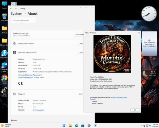Open the Windows Start button
Image resolution: width=159 pixels, height=128 pixels.
tap(64, 126)
